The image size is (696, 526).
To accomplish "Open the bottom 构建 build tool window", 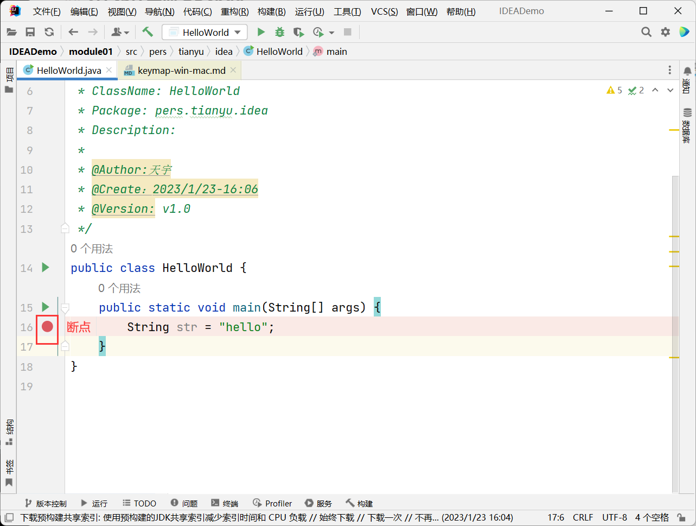I will pyautogui.click(x=359, y=503).
